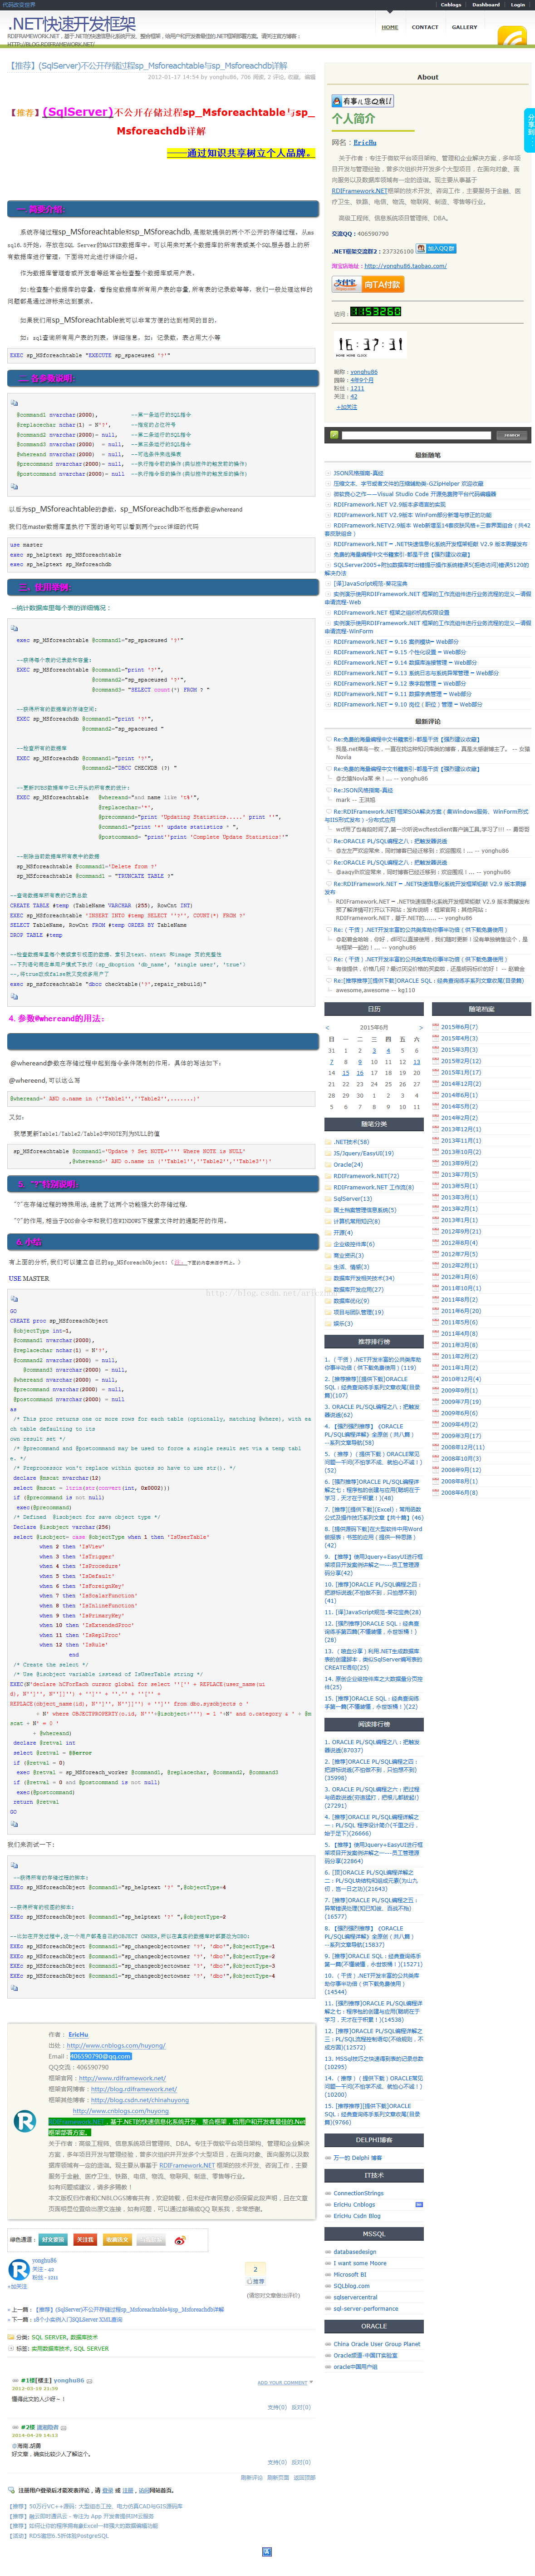This screenshot has width=535, height=2576.
Task: Open the sqlservercentral sidebar link
Action: (x=355, y=2297)
